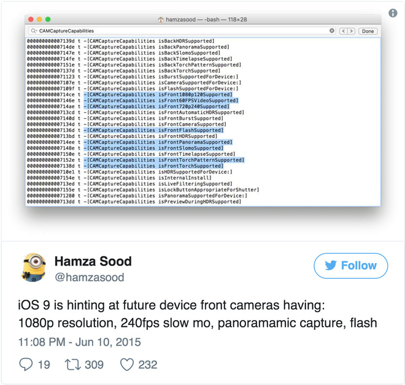
Task: Open the tweet timestamp 11:08 PM Jun 10, 2015
Action: pyautogui.click(x=80, y=342)
